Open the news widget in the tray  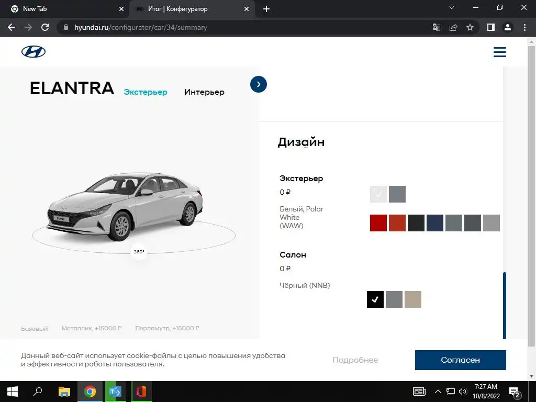pyautogui.click(x=419, y=392)
